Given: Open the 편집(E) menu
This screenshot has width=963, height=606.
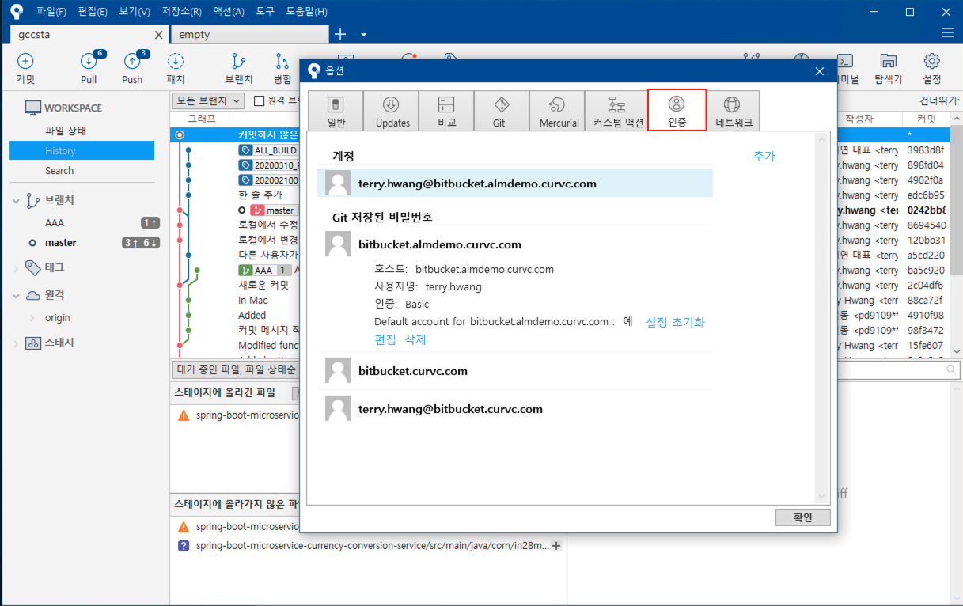Looking at the screenshot, I should [x=93, y=12].
